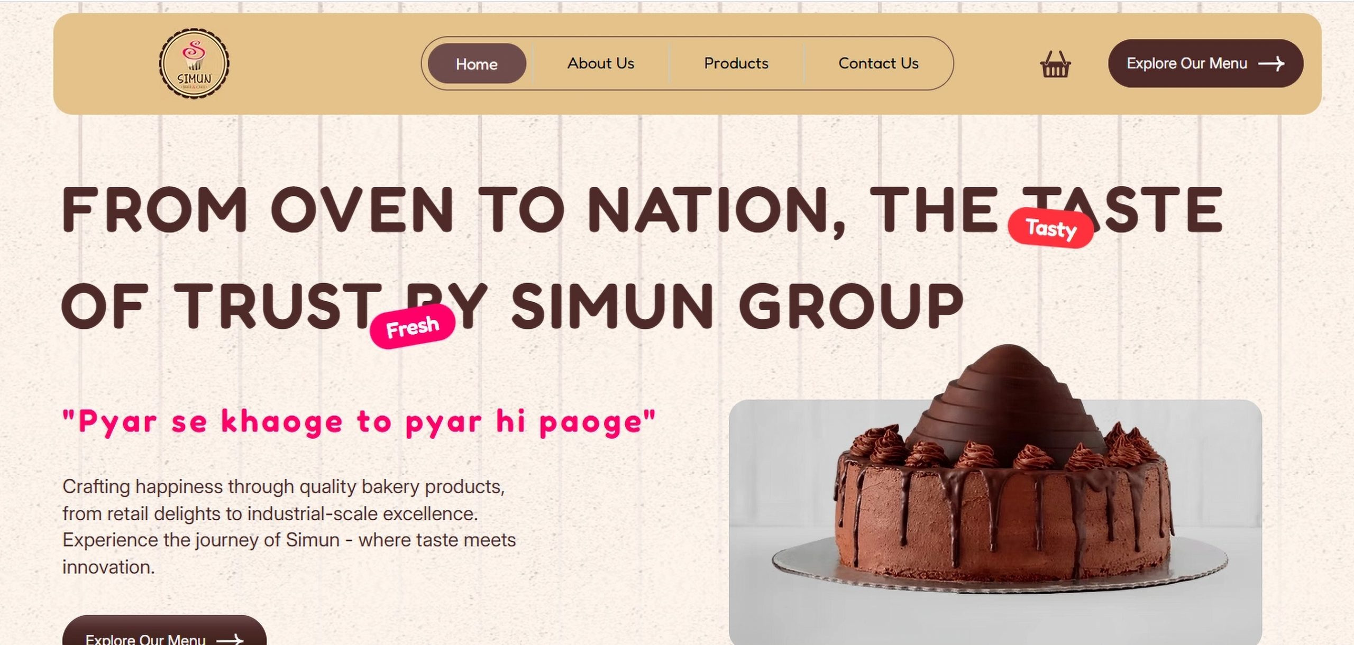This screenshot has width=1354, height=645.
Task: Go to the Products menu item
Action: [736, 63]
